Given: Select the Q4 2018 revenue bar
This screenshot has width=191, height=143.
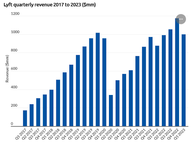Looking at the screenshot, I should tap(71, 96).
